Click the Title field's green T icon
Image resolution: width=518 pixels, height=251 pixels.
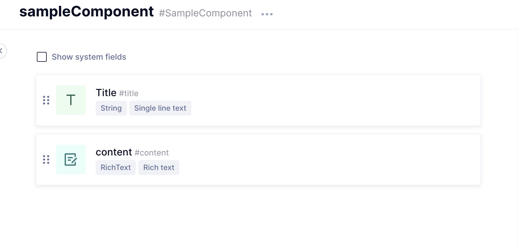point(71,100)
